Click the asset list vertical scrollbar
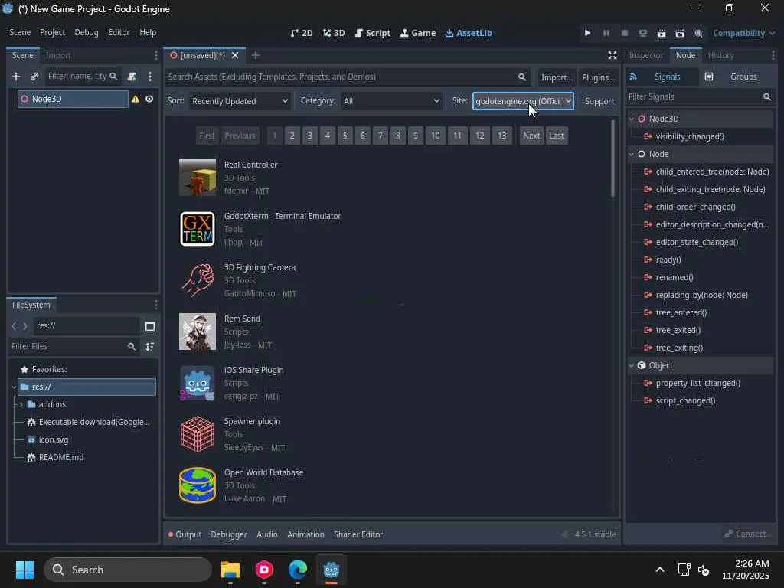Viewport: 784px width, 588px height. [x=612, y=158]
